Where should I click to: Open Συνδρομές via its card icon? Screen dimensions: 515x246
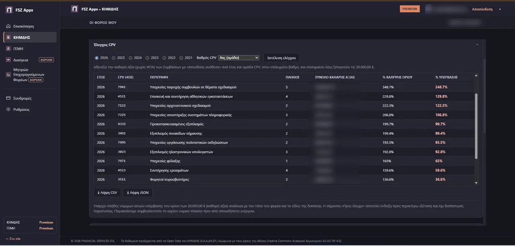click(x=8, y=98)
